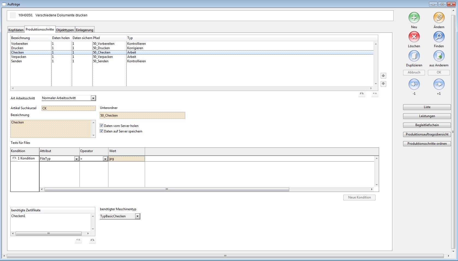Click the Finden magnifier icon
Screen dimensions: 458x261
pos(439,37)
